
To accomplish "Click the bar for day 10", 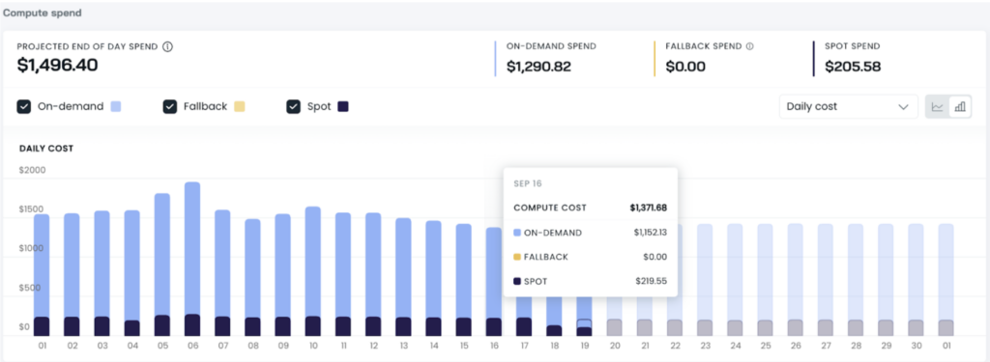I will pyautogui.click(x=313, y=271).
